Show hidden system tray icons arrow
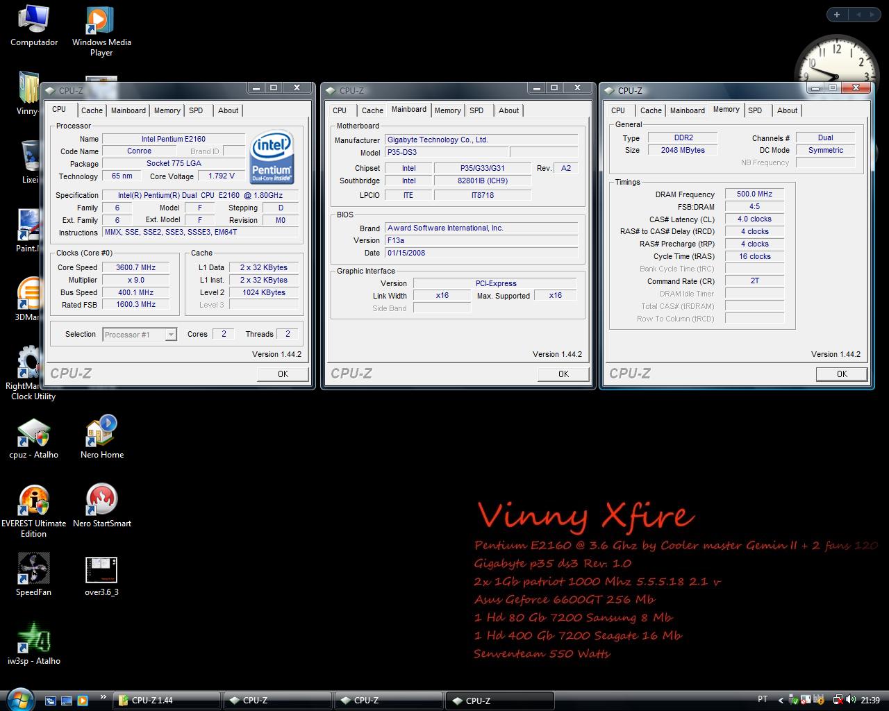 point(781,700)
